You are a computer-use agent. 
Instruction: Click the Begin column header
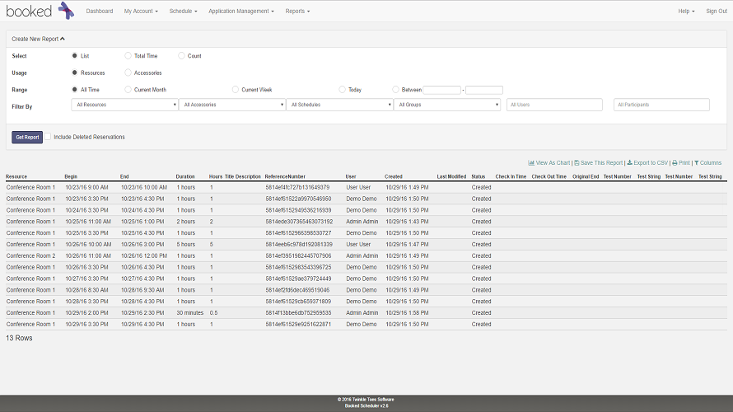(71, 177)
